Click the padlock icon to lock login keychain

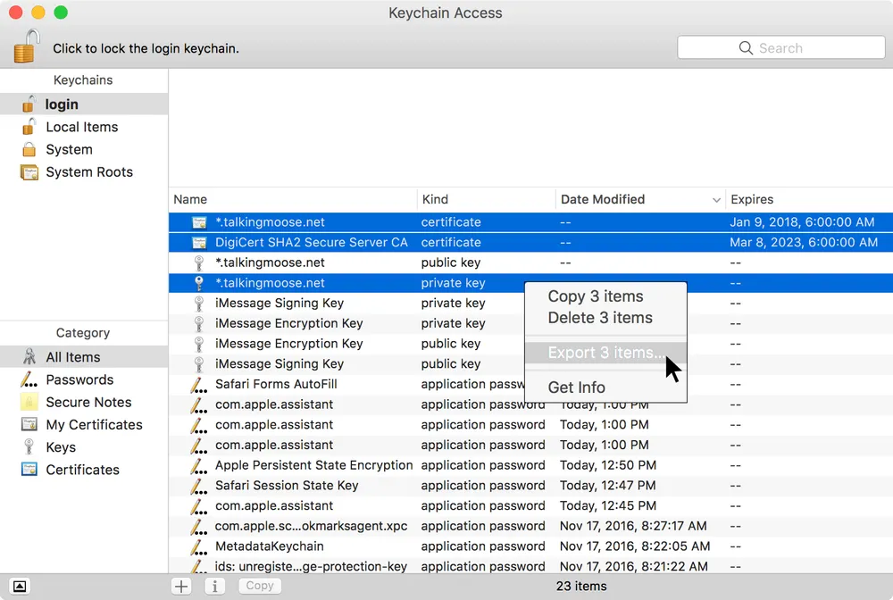click(26, 46)
